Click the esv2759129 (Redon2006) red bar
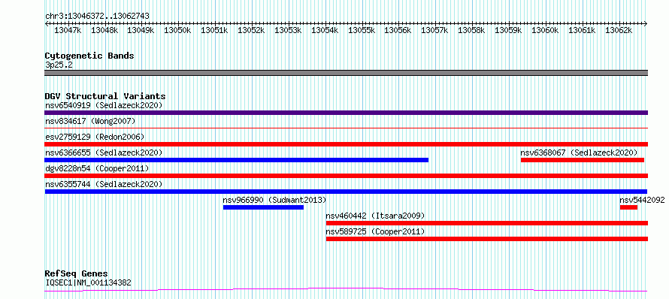 pyautogui.click(x=346, y=144)
